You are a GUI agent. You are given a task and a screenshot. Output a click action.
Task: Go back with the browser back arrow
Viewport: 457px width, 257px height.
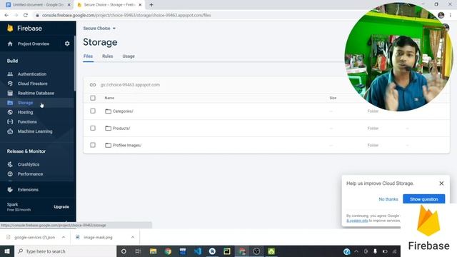pyautogui.click(x=6, y=15)
